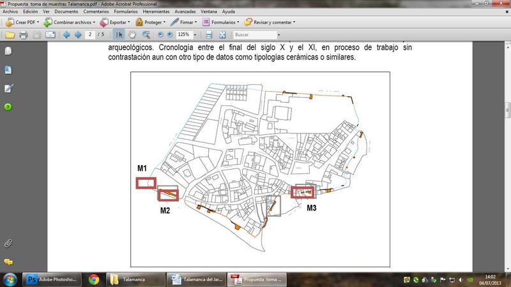Open the green help icon in the sidebar
The image size is (511, 287).
[8, 107]
